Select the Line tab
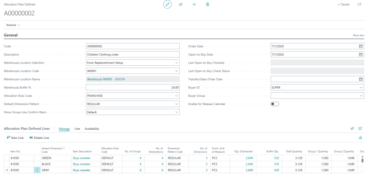This screenshot has height=174, width=365. point(77,129)
